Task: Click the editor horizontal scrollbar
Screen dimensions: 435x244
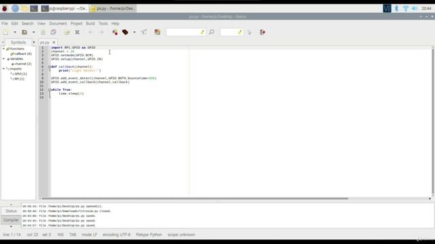Action: pyautogui.click(x=194, y=199)
